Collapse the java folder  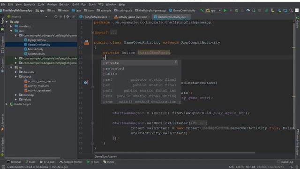[11, 31]
